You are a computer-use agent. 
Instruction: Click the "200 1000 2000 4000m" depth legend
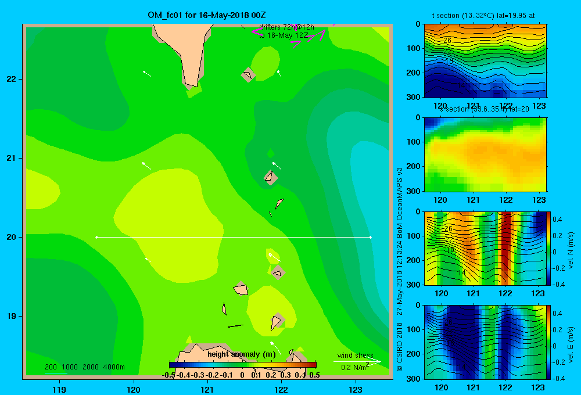coord(84,367)
